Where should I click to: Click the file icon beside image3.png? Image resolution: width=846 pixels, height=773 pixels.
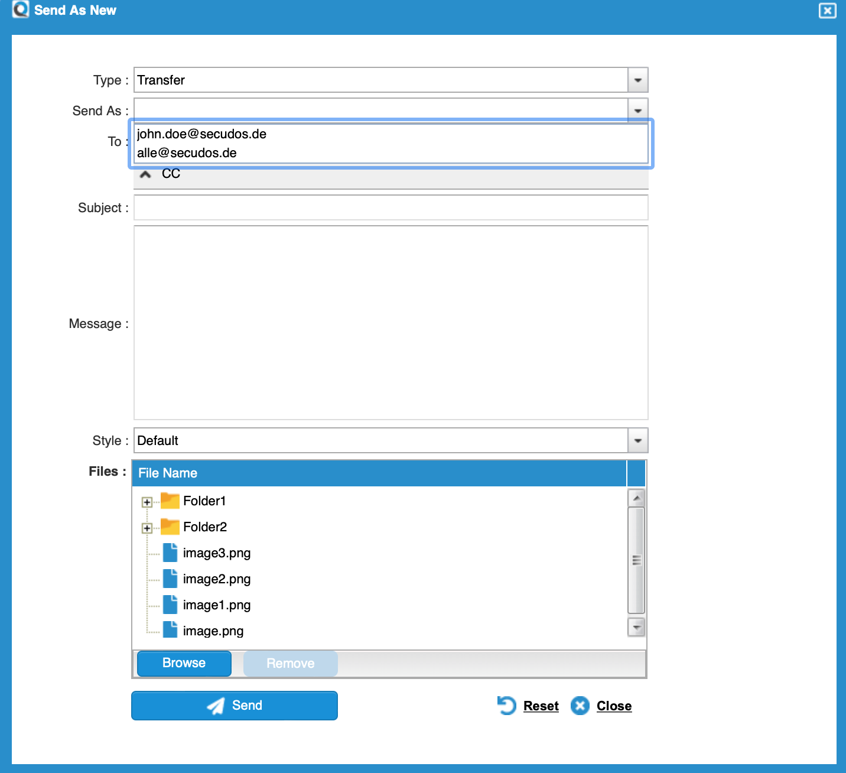click(x=170, y=553)
